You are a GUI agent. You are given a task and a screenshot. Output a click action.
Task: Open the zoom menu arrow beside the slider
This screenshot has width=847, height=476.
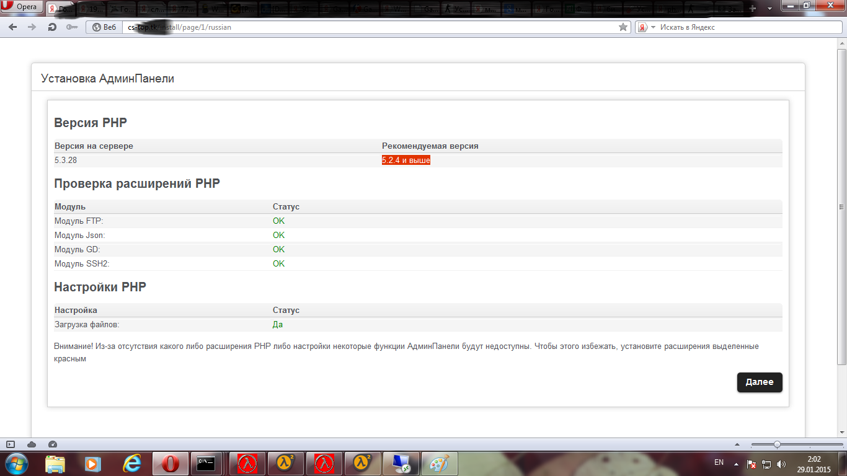pyautogui.click(x=737, y=444)
